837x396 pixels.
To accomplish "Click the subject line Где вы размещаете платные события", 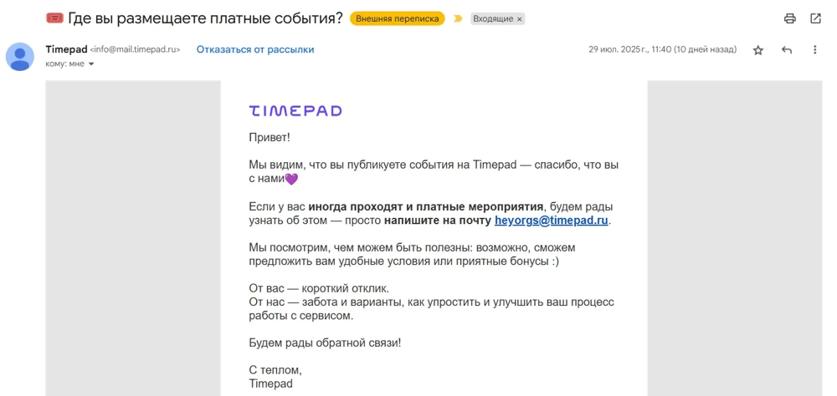I will pos(205,18).
